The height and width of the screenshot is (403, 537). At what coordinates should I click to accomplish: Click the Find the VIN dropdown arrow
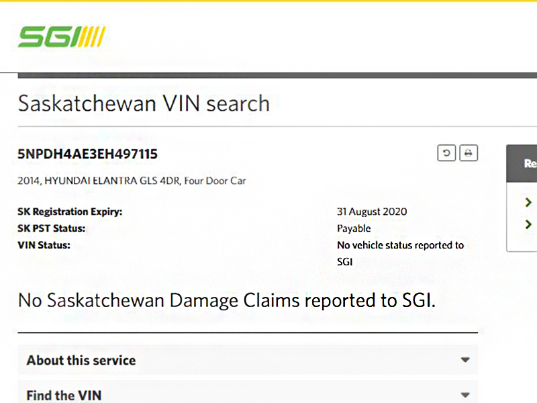coord(465,395)
